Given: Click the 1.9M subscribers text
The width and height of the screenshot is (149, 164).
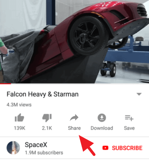Looking at the screenshot, I should tap(44, 153).
